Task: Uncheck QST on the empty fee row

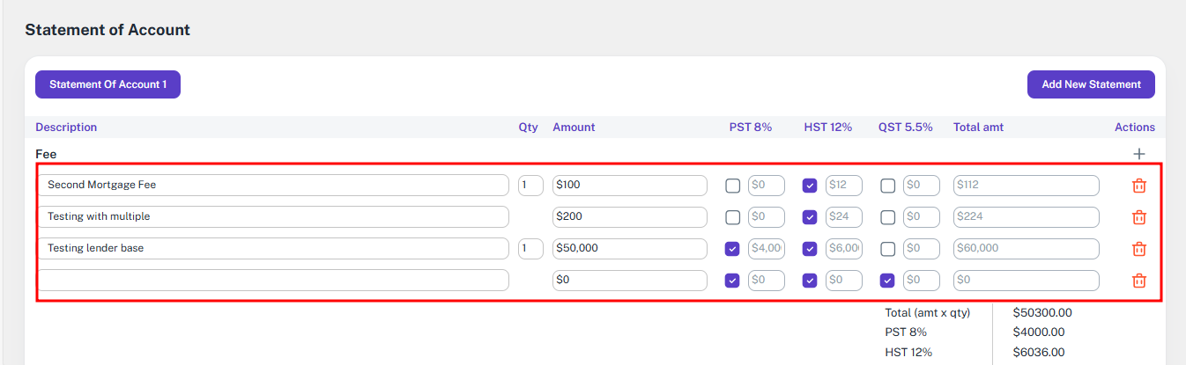Action: click(887, 281)
